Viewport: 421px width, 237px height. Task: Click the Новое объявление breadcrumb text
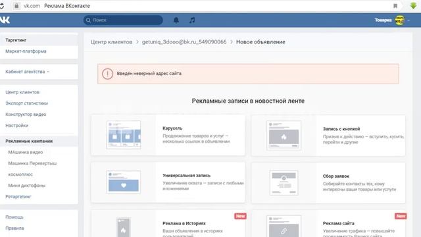(260, 42)
